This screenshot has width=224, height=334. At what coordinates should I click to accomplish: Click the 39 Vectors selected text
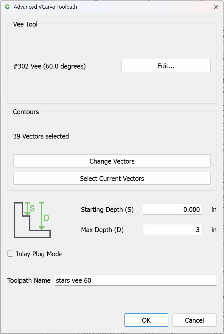(x=41, y=136)
